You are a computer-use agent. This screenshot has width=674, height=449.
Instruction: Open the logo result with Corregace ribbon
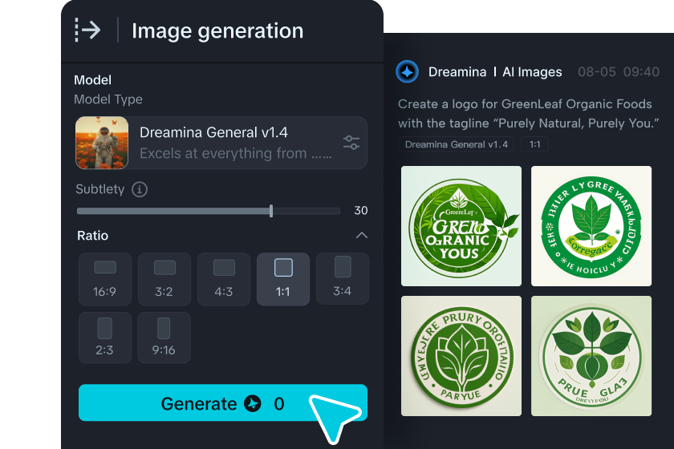tap(591, 226)
